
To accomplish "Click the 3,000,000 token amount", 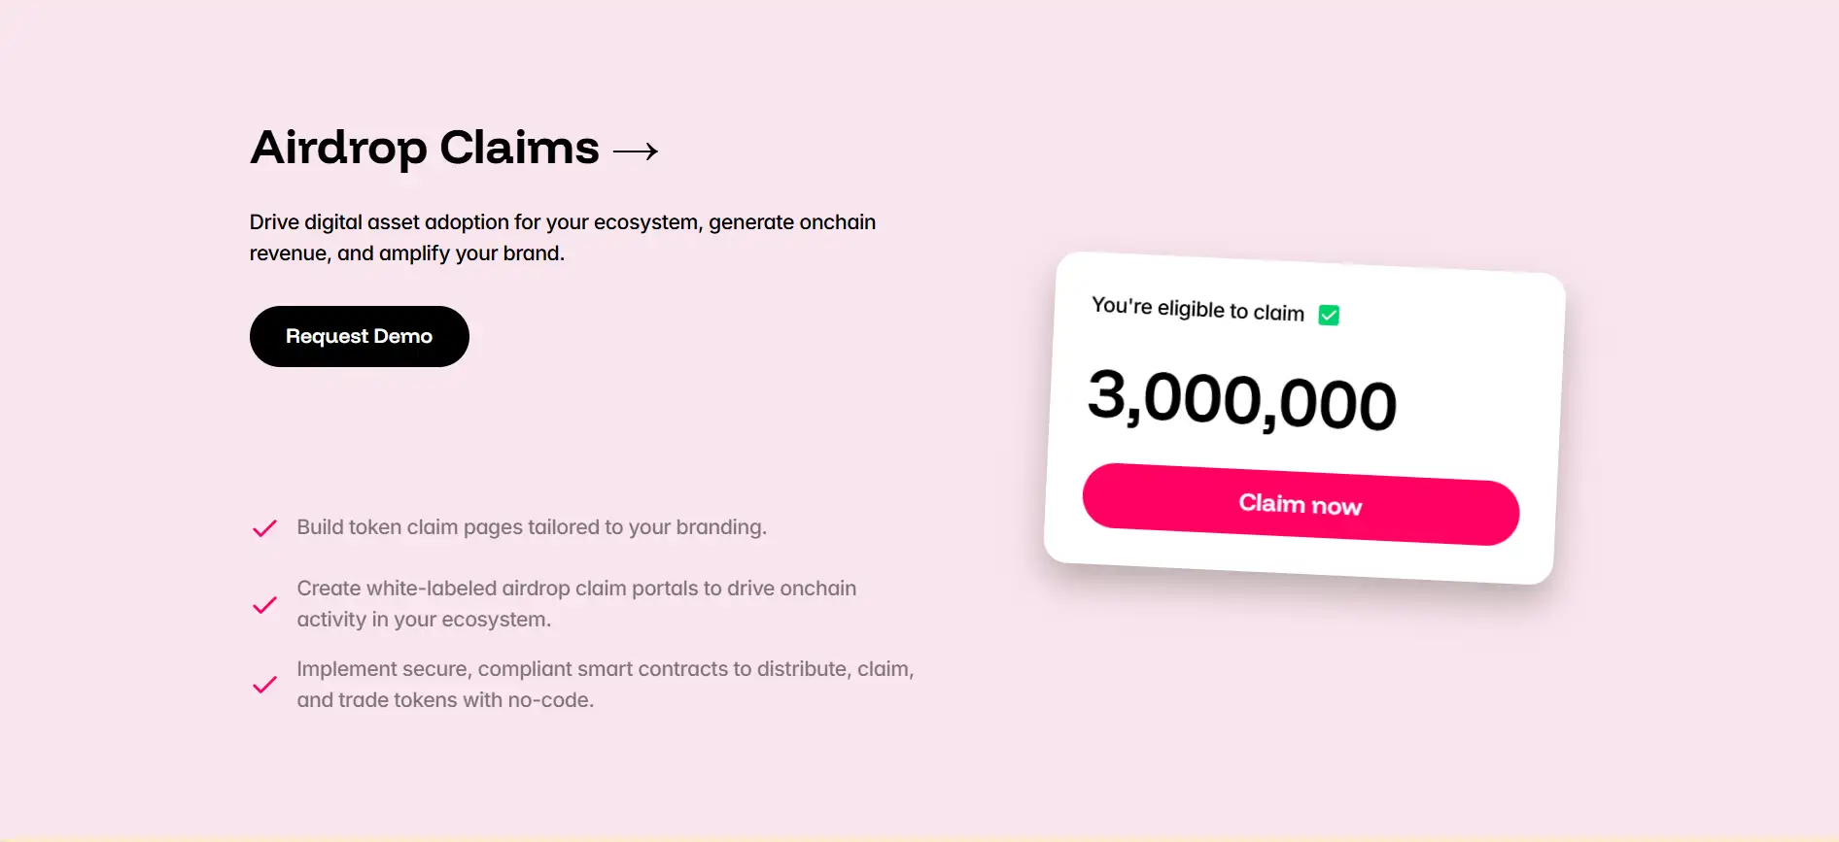I will pos(1241,399).
